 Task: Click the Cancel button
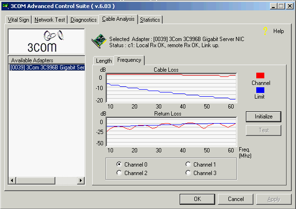235,199
